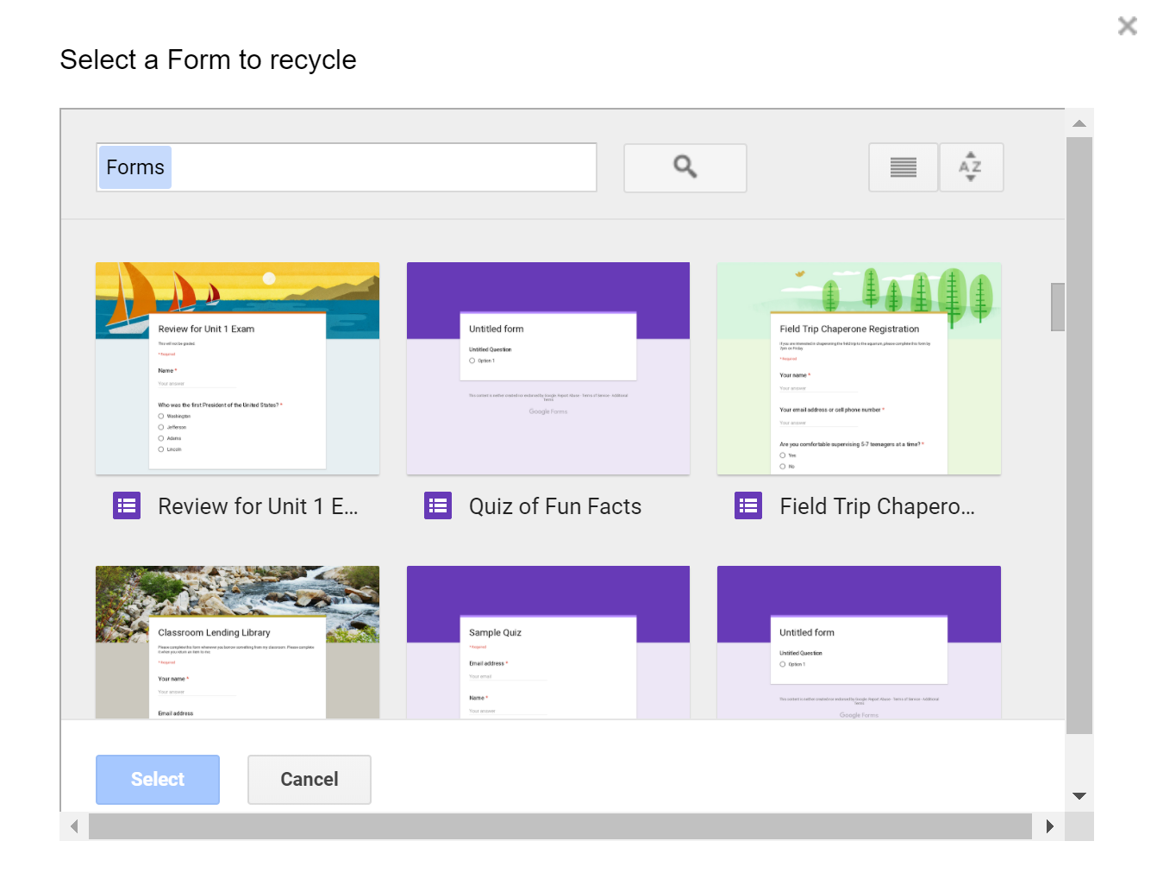Click inside the Forms search field
The width and height of the screenshot is (1157, 885).
pos(379,167)
